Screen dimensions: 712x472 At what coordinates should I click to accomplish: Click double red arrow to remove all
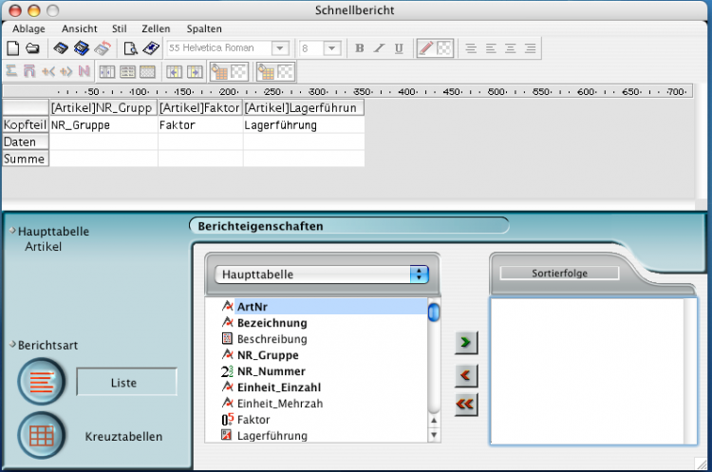tap(465, 405)
